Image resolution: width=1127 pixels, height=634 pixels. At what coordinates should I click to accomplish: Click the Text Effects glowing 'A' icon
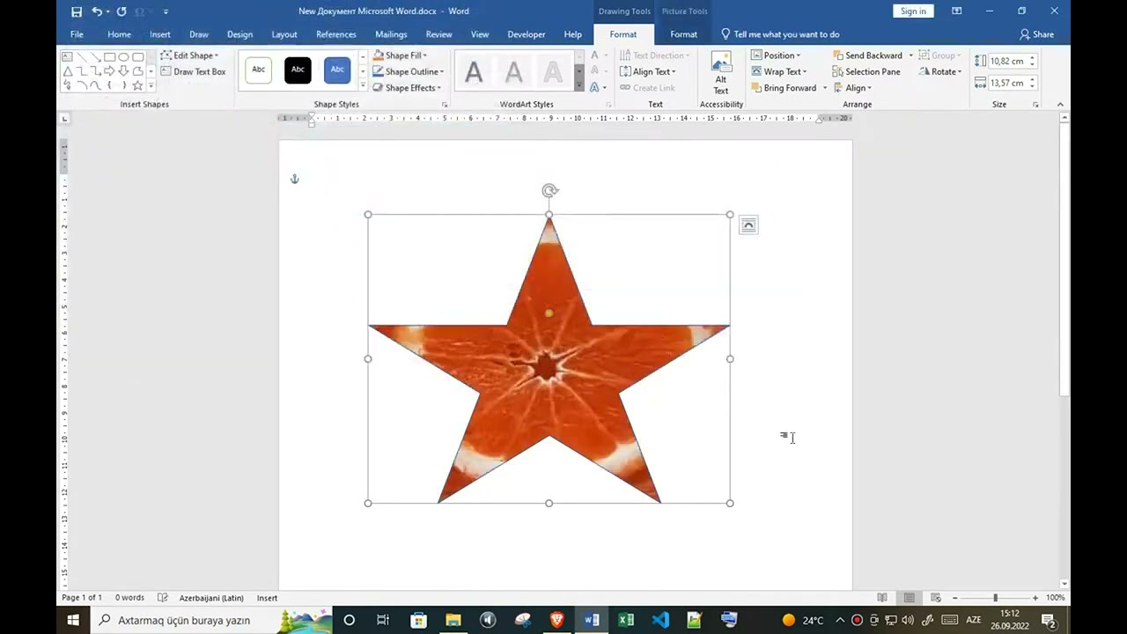595,87
